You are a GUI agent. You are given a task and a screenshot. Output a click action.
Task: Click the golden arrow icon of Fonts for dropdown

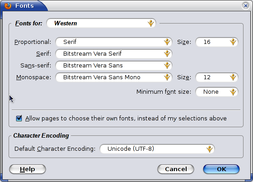151,23
